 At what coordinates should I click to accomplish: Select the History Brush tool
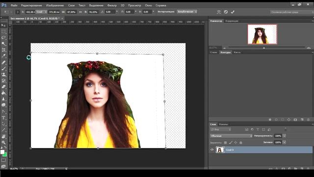(3, 81)
